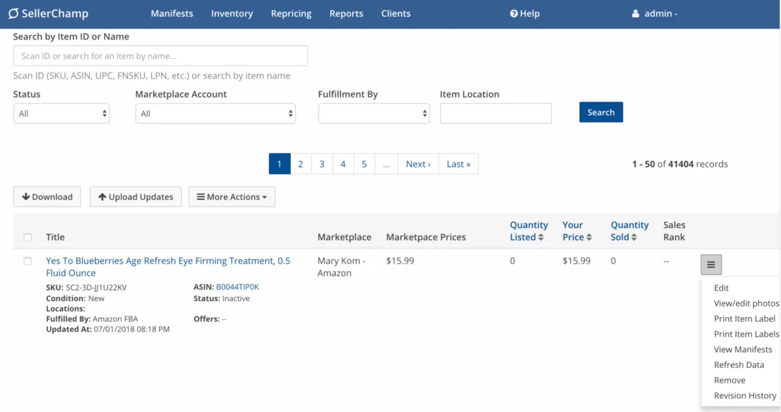Screen dimensions: 781x412
Task: Click the SellerChamp logo icon
Action: click(x=13, y=14)
